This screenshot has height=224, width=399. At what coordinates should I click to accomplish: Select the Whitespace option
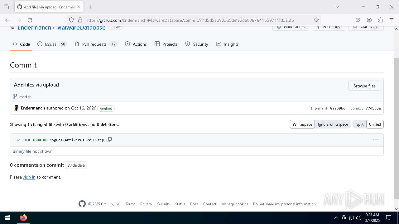[x=302, y=124]
